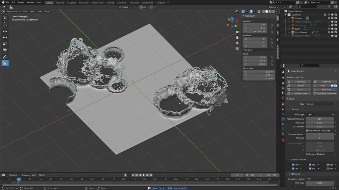Toggle the Bottom border collision checkbox
The image size is (339, 190).
pyautogui.click(x=328, y=168)
